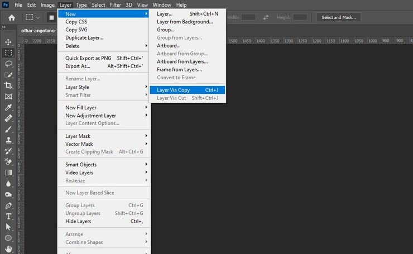
Task: Select the Clone Stamp tool
Action: click(8, 140)
